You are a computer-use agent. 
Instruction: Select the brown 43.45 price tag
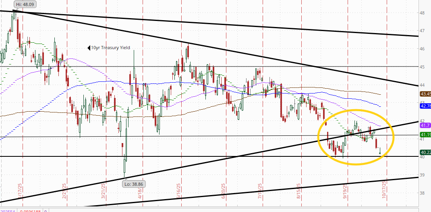[425, 94]
